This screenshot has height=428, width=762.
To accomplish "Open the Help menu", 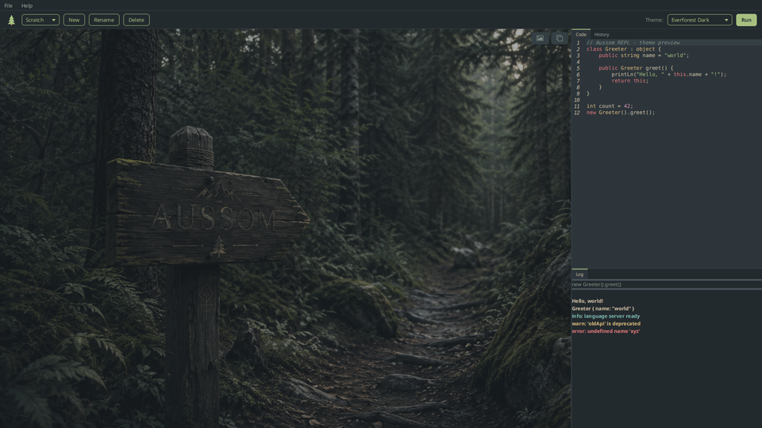I will 27,6.
